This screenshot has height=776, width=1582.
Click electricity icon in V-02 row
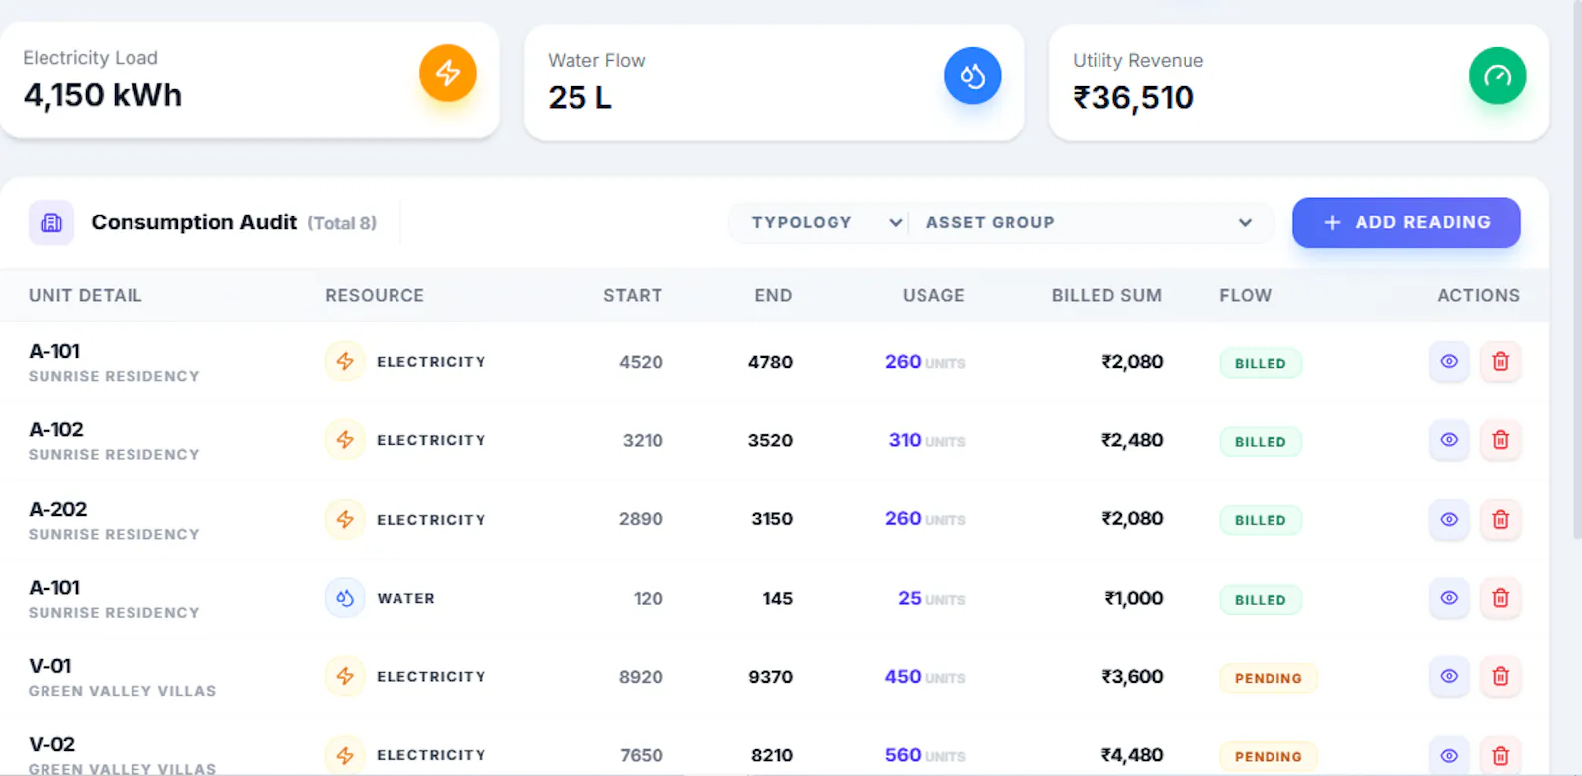pos(345,755)
